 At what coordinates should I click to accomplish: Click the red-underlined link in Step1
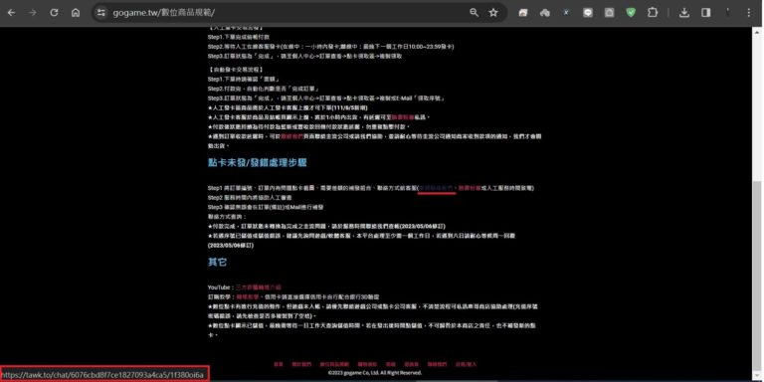437,188
